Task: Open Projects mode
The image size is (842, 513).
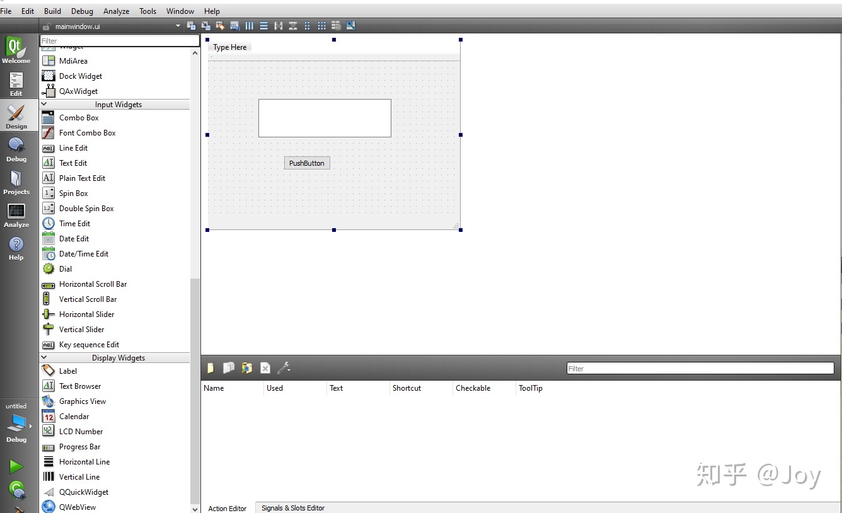Action: click(x=16, y=182)
